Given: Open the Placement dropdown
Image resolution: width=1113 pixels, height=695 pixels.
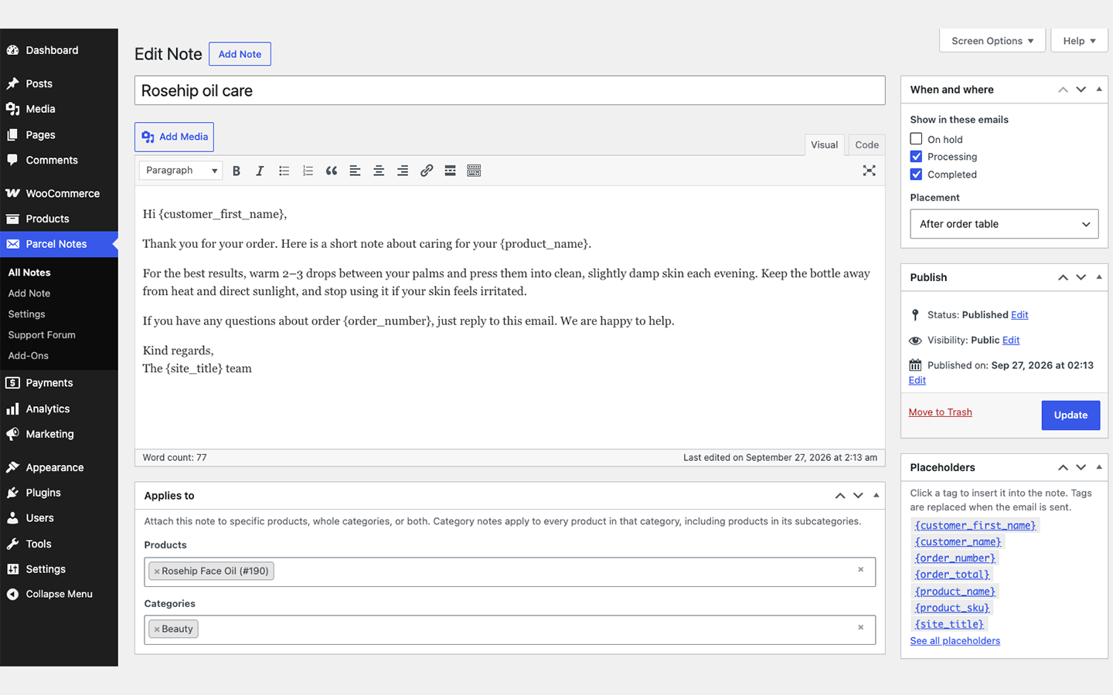Looking at the screenshot, I should (1004, 224).
